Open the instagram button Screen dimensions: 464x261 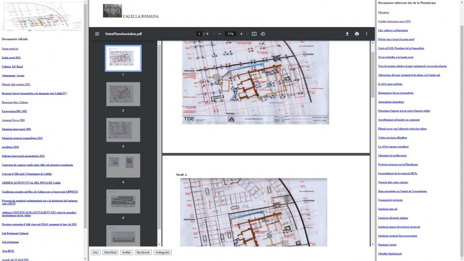162,252
